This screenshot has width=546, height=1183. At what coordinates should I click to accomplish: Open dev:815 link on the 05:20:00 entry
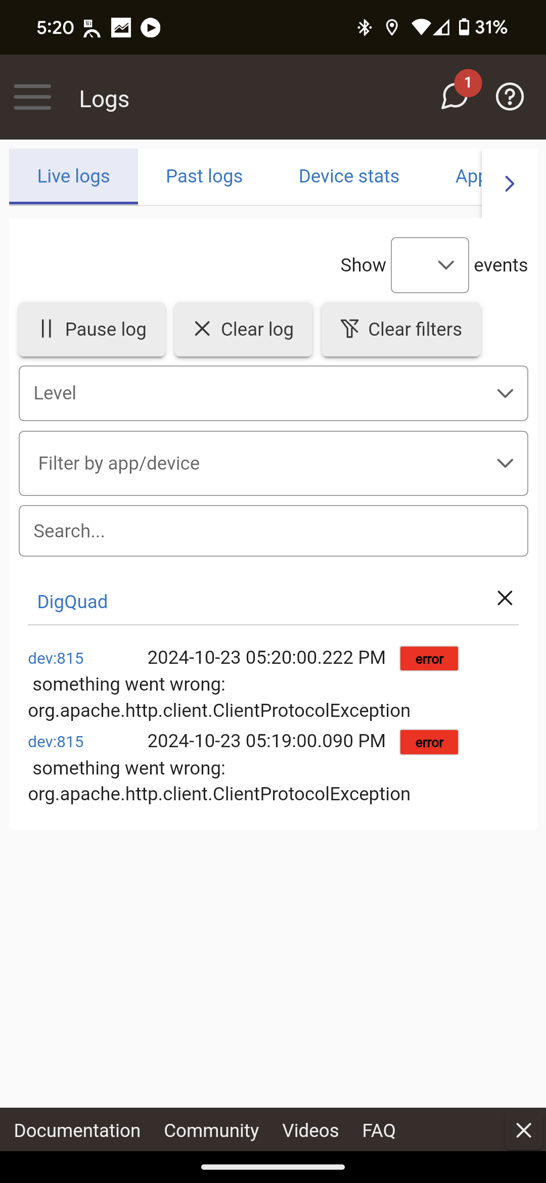click(56, 659)
